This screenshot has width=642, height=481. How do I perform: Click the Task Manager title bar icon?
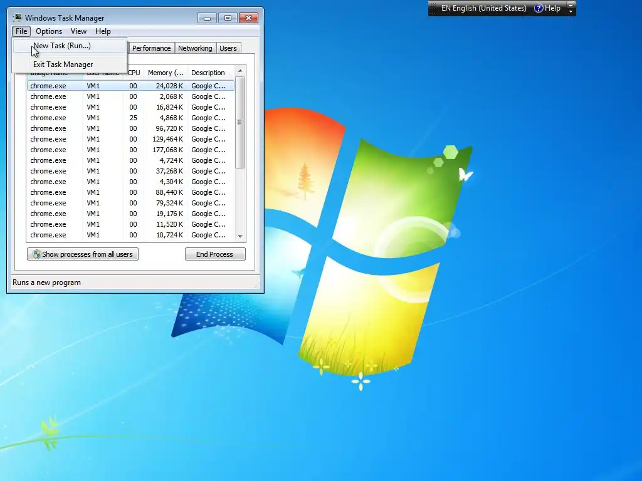point(18,18)
